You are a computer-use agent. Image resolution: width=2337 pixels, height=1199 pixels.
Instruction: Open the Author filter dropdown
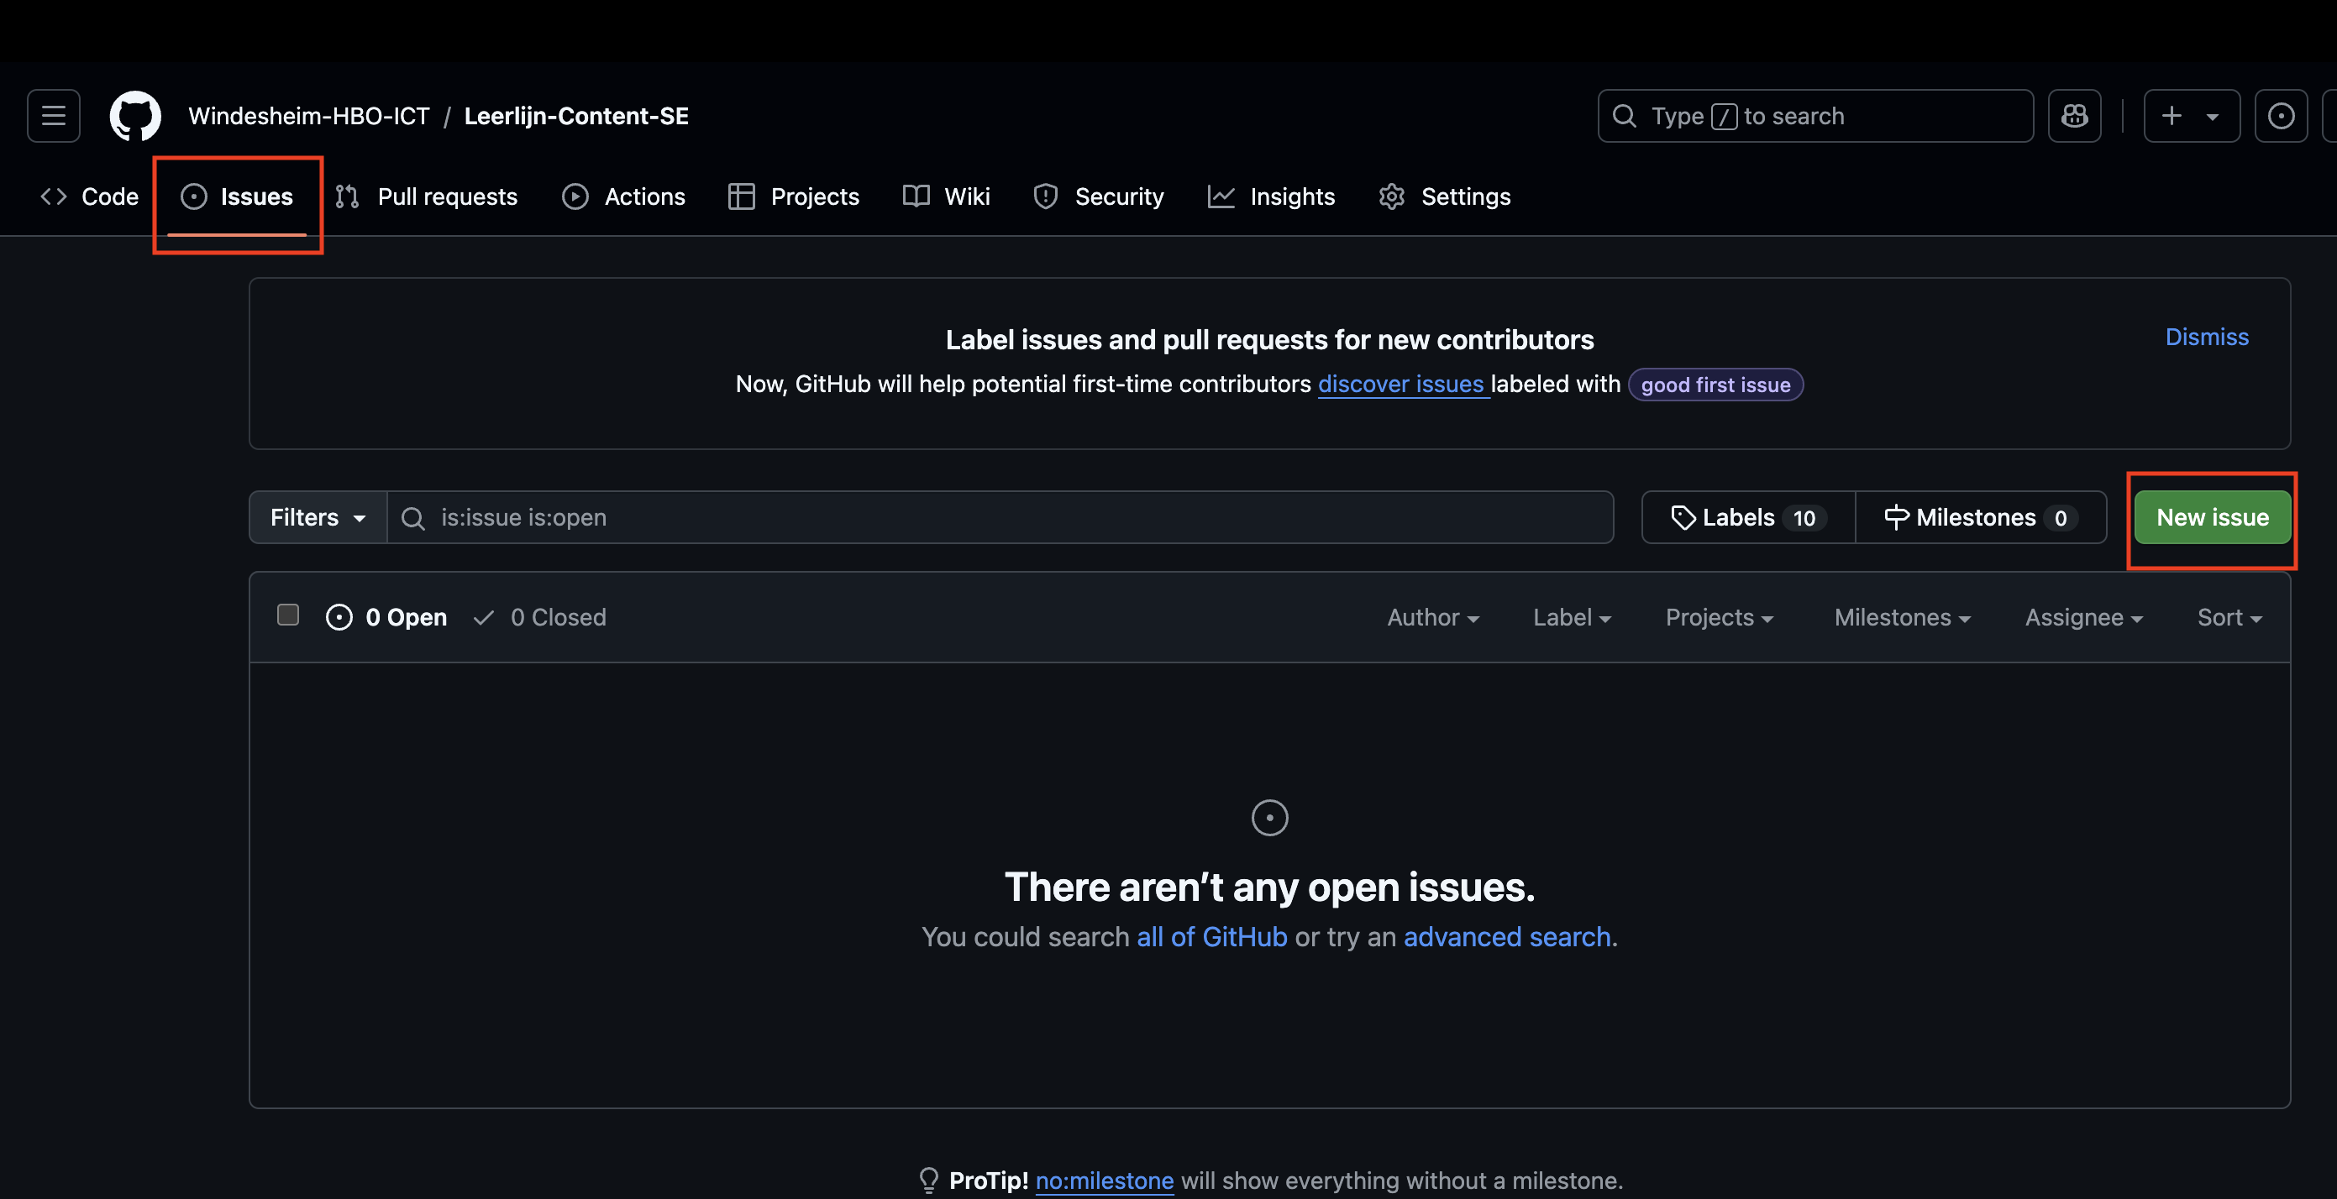pyautogui.click(x=1432, y=618)
